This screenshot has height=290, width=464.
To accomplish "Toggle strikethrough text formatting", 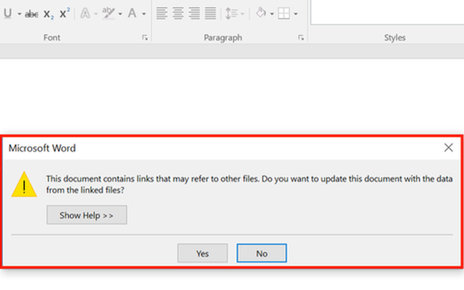I will (x=31, y=14).
